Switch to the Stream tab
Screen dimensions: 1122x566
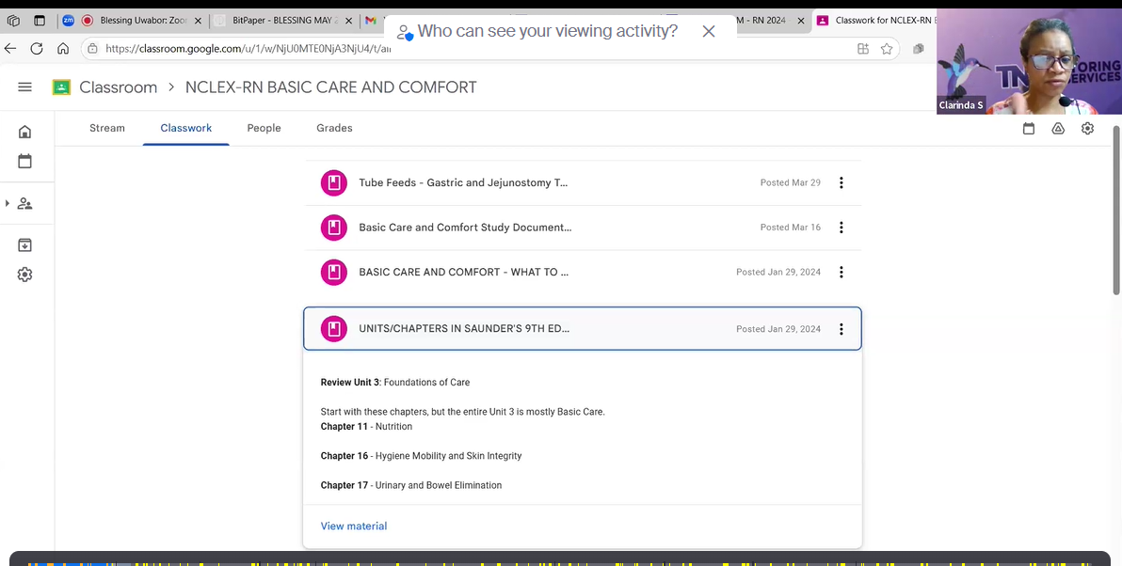click(x=107, y=128)
